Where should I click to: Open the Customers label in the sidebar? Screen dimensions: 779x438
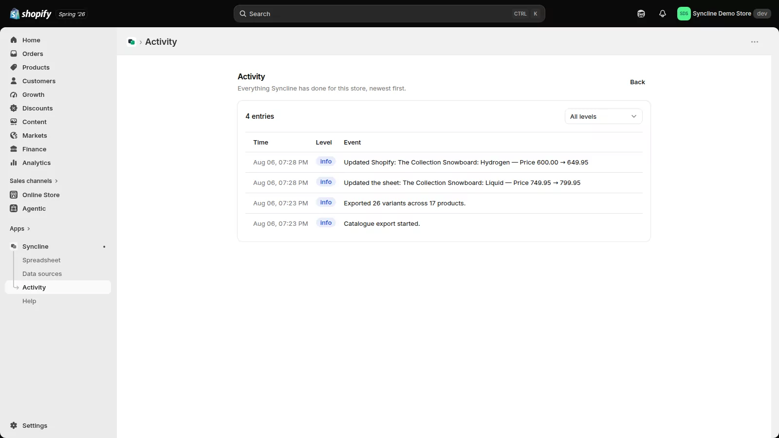click(x=39, y=81)
